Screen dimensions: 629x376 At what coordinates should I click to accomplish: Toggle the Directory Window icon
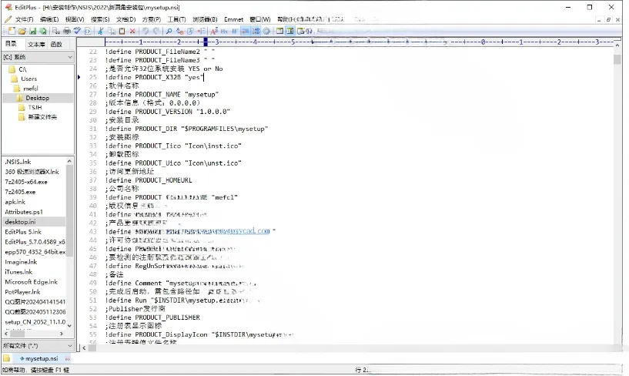point(279,31)
